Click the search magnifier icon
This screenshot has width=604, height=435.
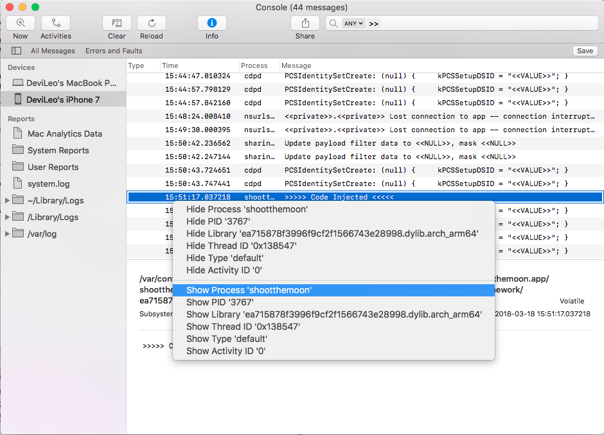tap(333, 24)
